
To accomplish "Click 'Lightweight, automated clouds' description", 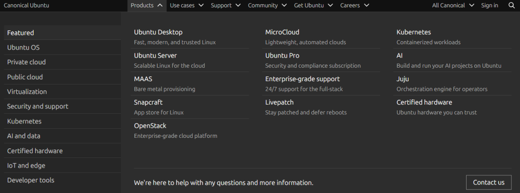I will coord(305,42).
